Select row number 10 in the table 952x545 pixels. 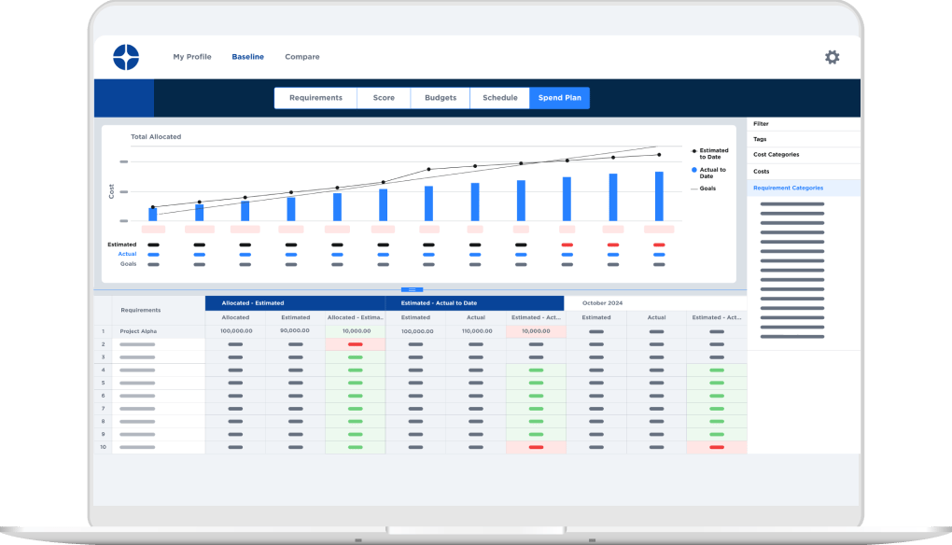[104, 447]
